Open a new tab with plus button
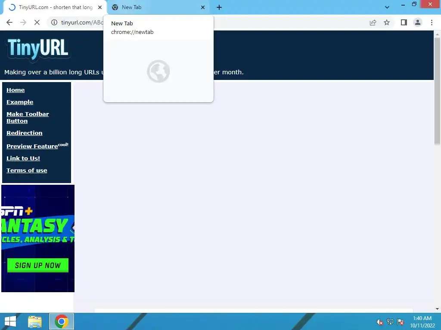The width and height of the screenshot is (441, 330). click(x=219, y=8)
